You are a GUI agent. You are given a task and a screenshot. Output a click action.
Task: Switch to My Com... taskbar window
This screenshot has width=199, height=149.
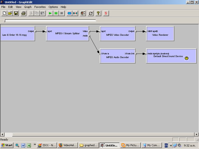[x=151, y=145]
